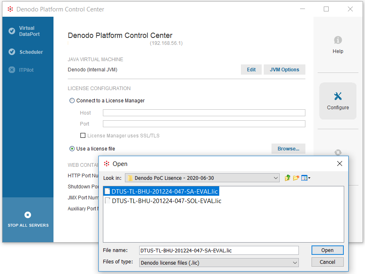Confirm with the Open button
Image resolution: width=365 pixels, height=274 pixels.
click(327, 250)
